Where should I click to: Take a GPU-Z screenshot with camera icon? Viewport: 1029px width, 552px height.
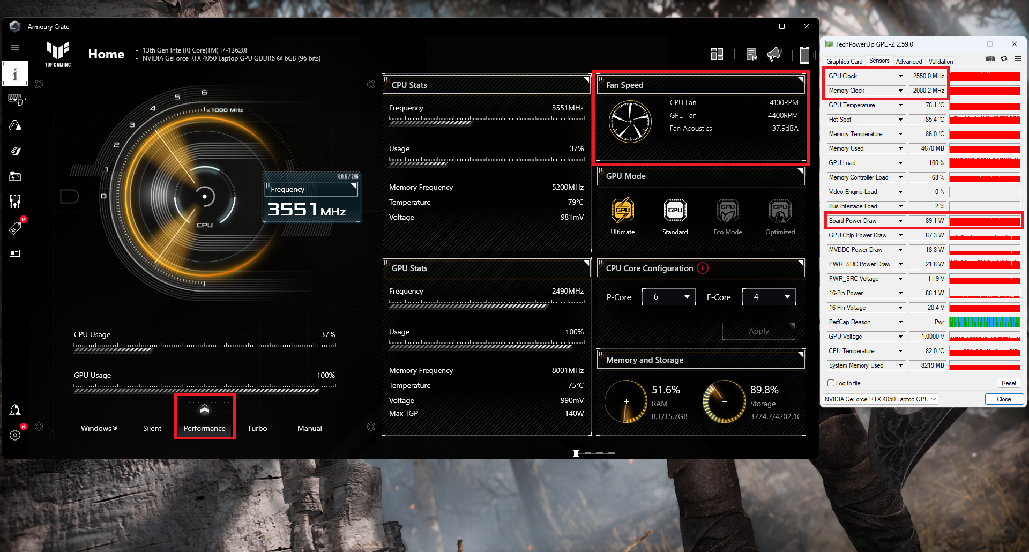990,58
